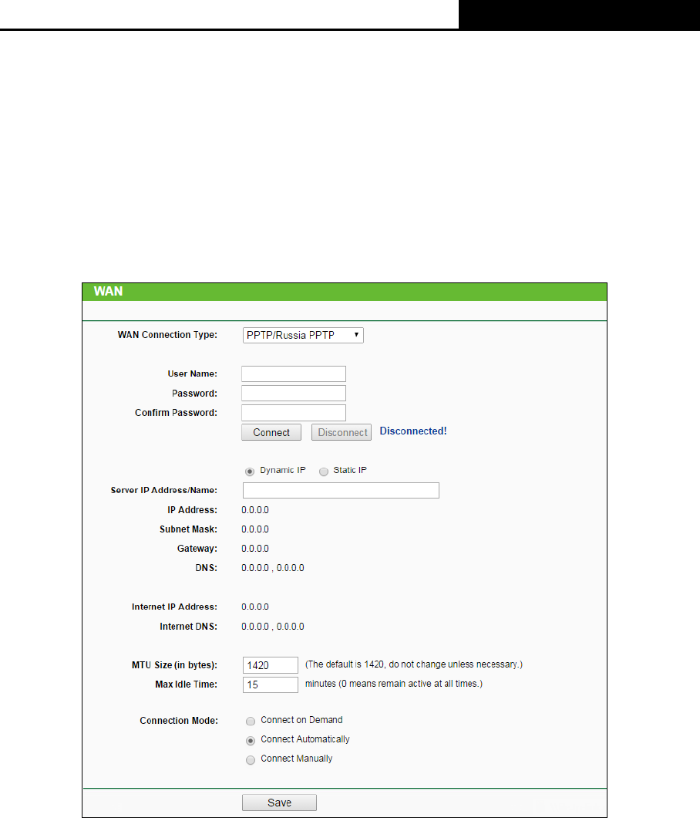Viewport: 700px width, 818px height.
Task: Click the Connect button
Action: point(271,432)
